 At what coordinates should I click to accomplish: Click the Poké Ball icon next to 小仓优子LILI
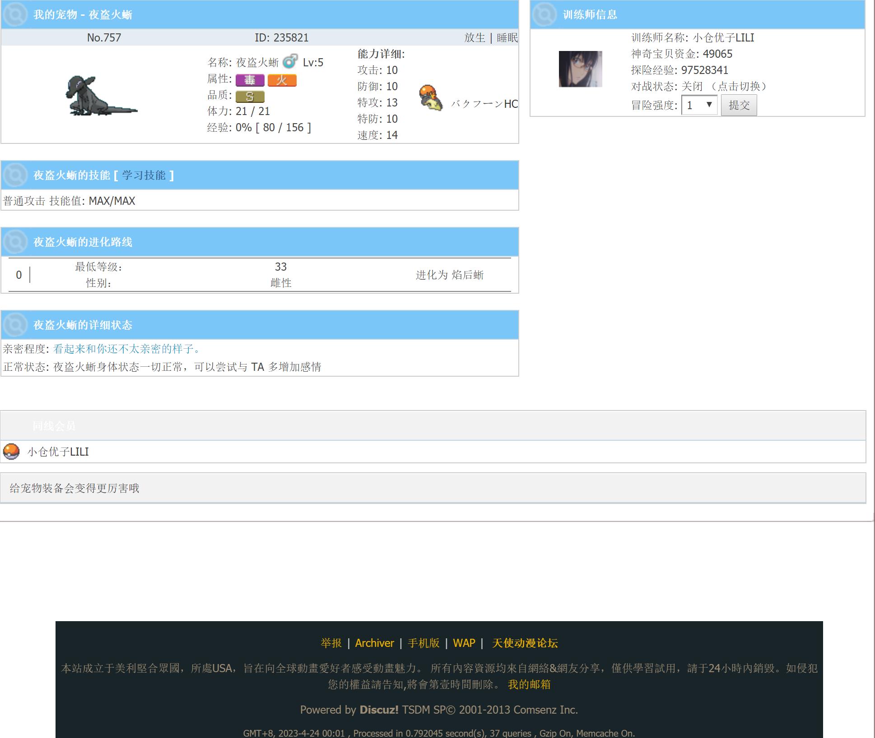[x=11, y=452]
